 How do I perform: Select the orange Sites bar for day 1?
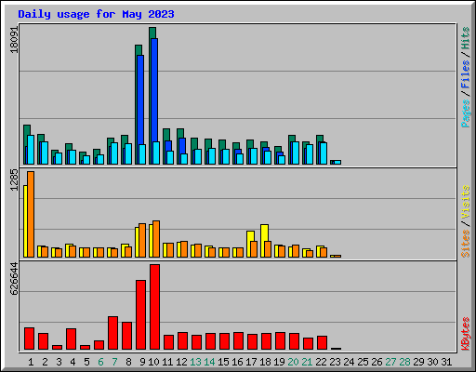click(x=31, y=214)
